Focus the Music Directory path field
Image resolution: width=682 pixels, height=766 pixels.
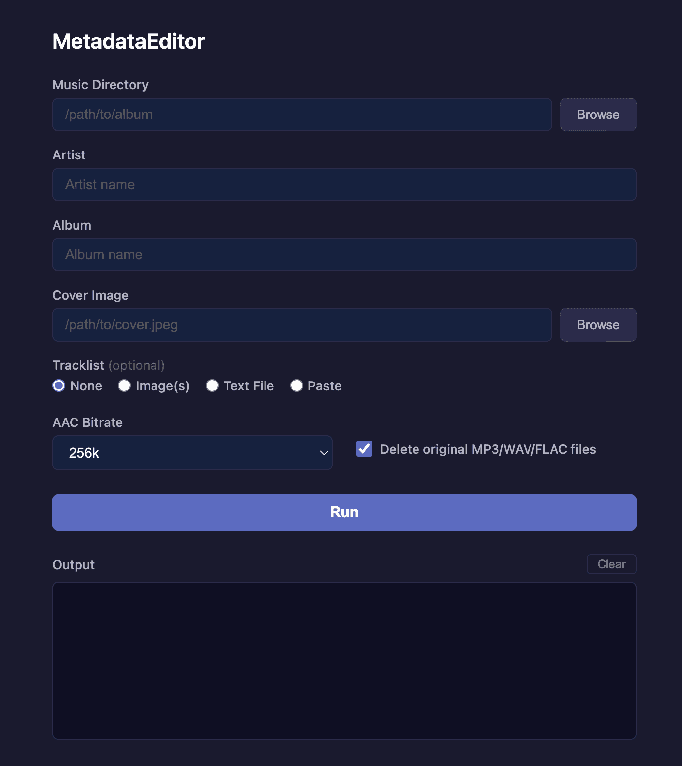click(302, 115)
